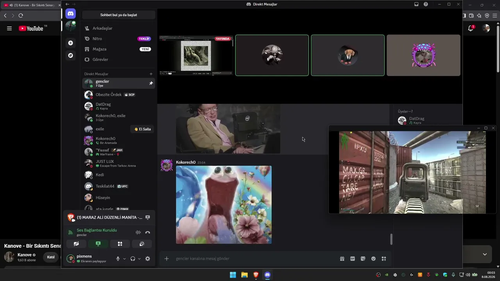Disconnect from the voice call

pos(148,232)
